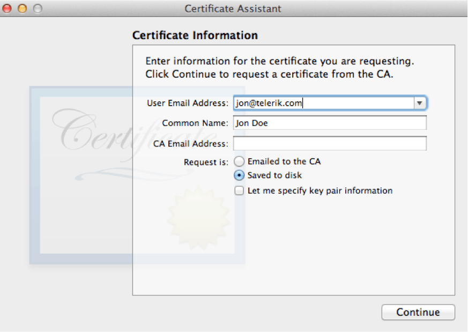Click the yellow minimize window button
The image size is (468, 332).
[x=23, y=9]
